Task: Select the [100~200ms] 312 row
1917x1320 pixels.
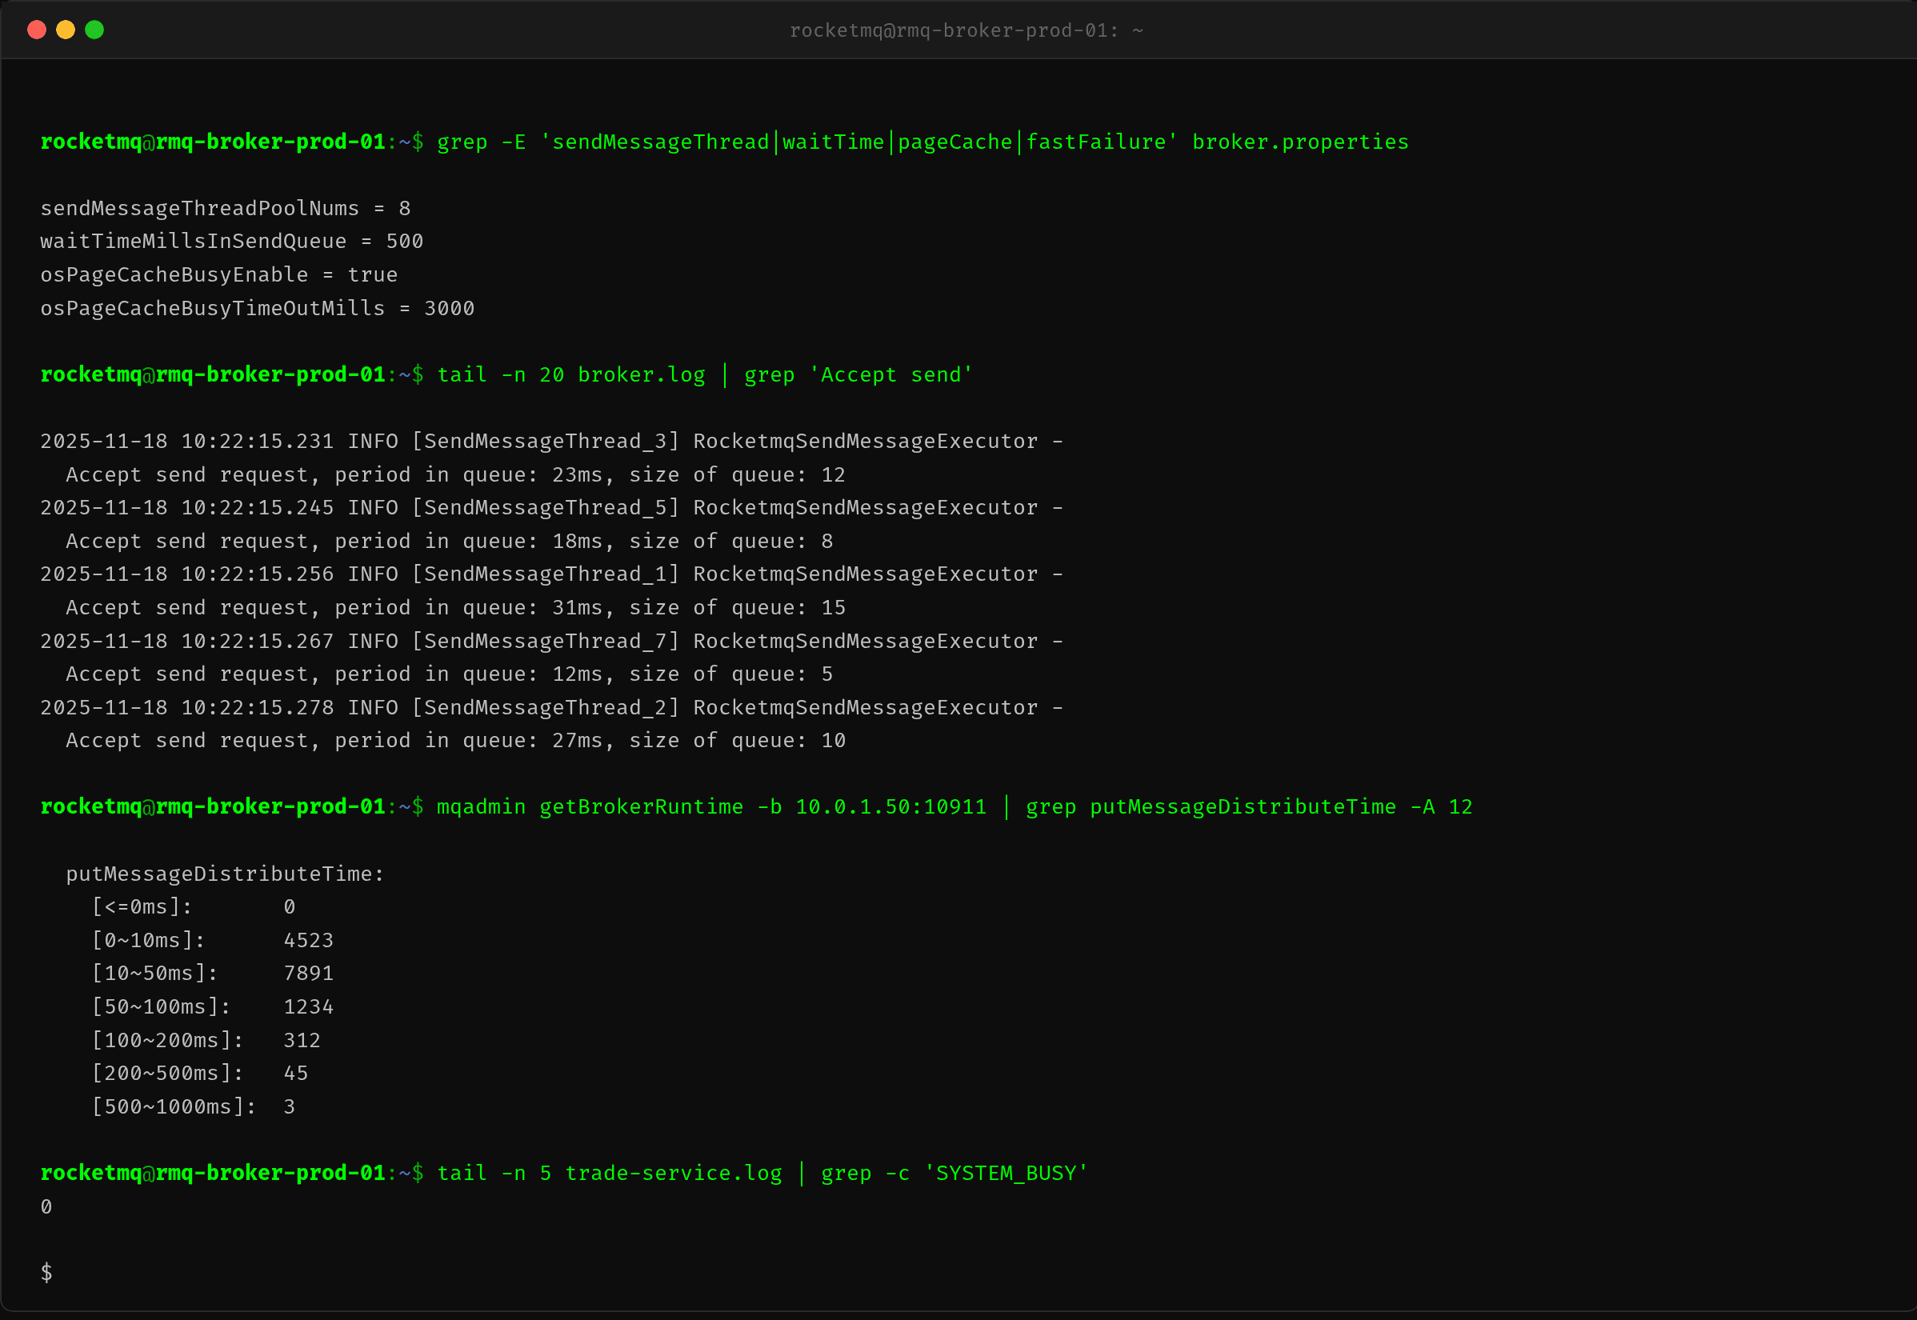Action: coord(206,1041)
